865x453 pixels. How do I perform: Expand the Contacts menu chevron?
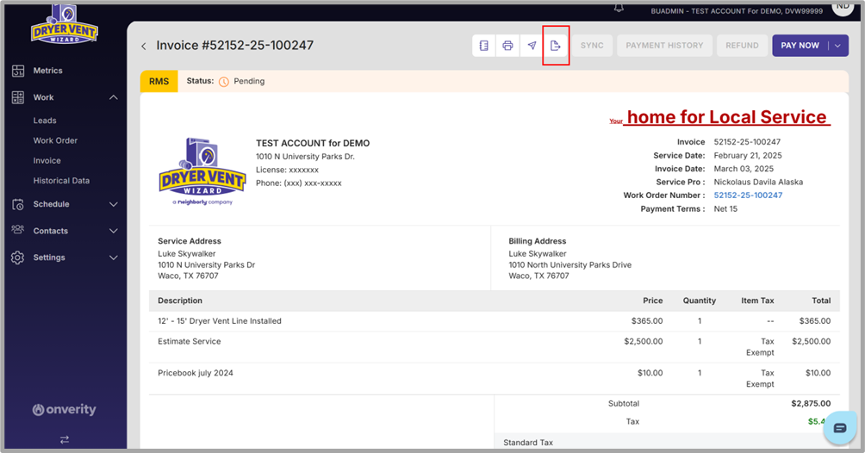tap(114, 231)
